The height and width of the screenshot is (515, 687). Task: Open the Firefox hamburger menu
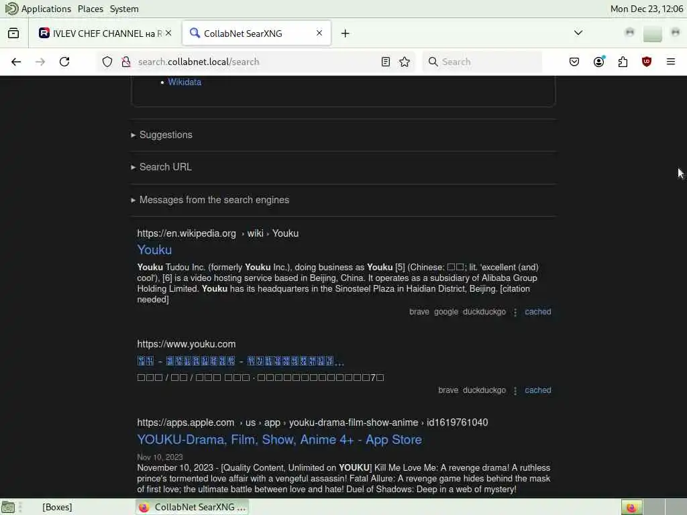[x=671, y=62]
